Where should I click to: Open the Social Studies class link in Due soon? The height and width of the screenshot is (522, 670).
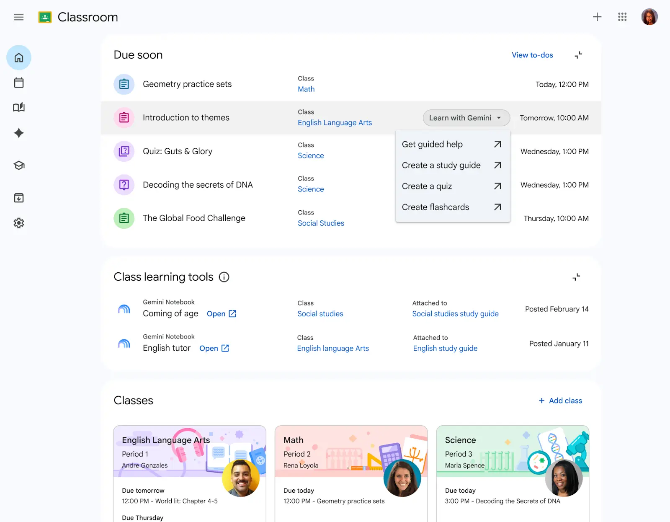click(321, 223)
